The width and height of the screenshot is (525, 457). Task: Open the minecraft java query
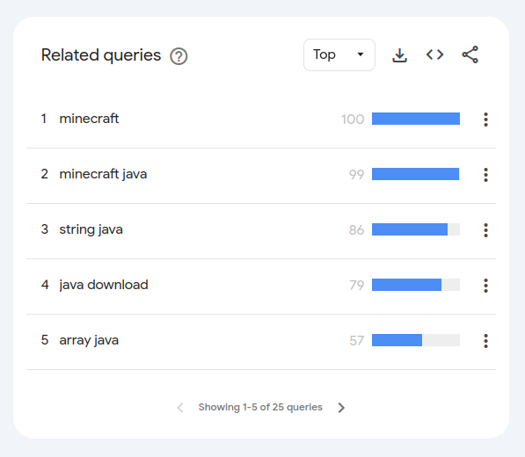pyautogui.click(x=103, y=174)
